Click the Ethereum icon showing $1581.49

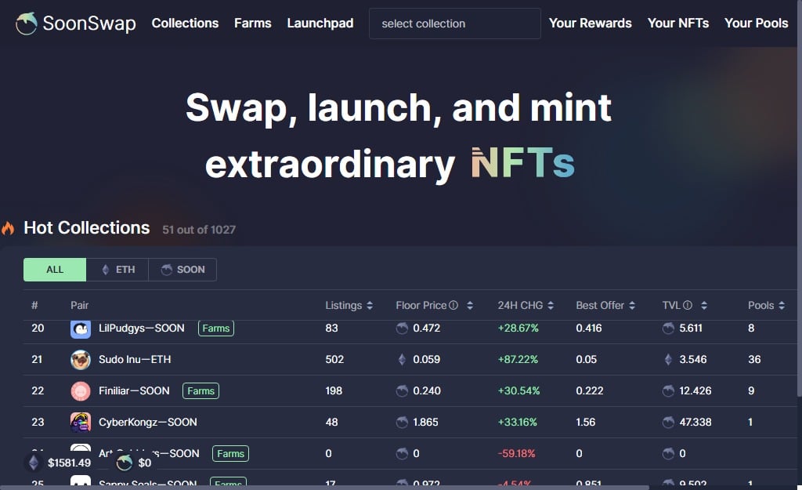tap(33, 463)
